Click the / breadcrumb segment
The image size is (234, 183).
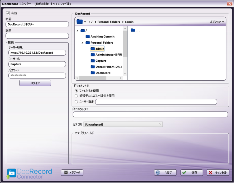92,22
